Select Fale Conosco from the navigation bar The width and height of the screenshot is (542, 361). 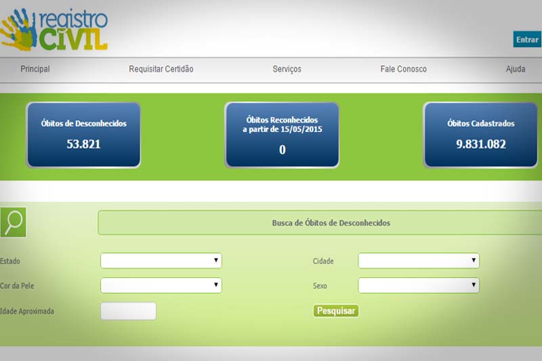click(403, 69)
